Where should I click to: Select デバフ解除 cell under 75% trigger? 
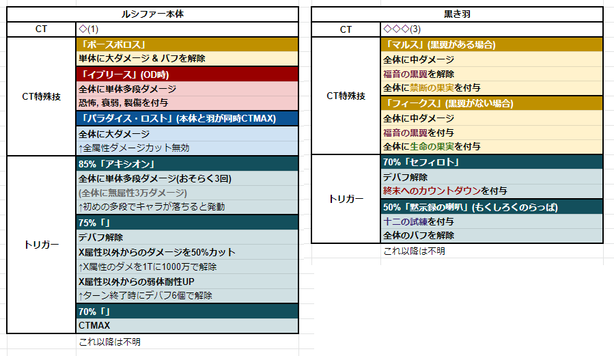[x=187, y=237]
